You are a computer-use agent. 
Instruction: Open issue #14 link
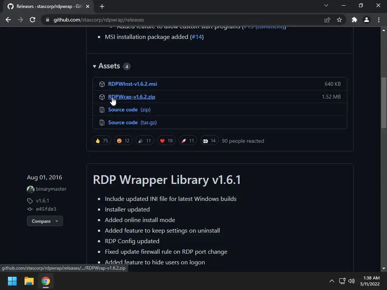tap(197, 37)
